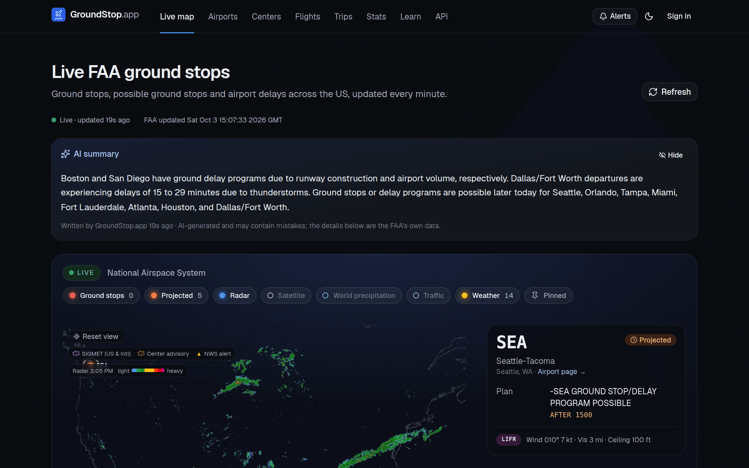This screenshot has width=749, height=468.
Task: Hide the AI summary panel
Action: (671, 155)
